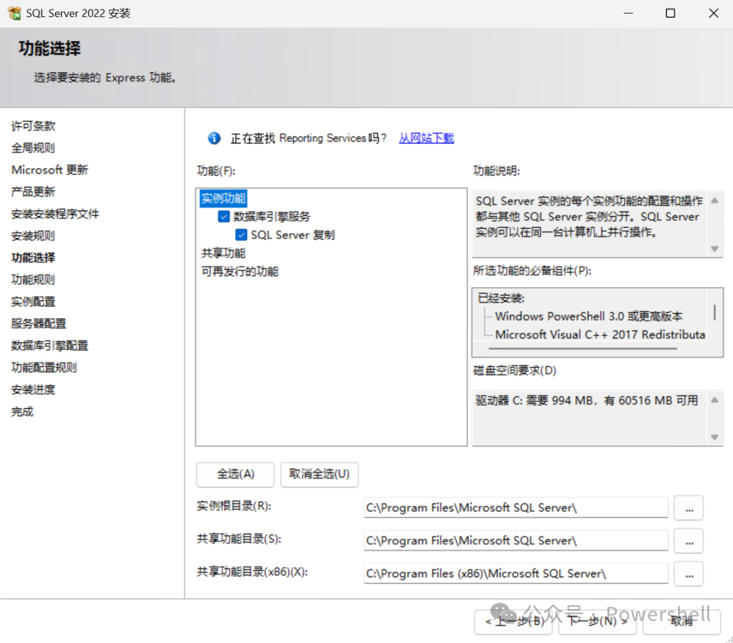Browse for 实例根目录 with ellipsis button
The width and height of the screenshot is (733, 643).
point(689,509)
